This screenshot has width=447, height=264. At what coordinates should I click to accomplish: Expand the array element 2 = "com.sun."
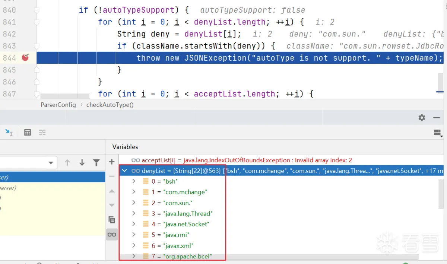pyautogui.click(x=134, y=203)
